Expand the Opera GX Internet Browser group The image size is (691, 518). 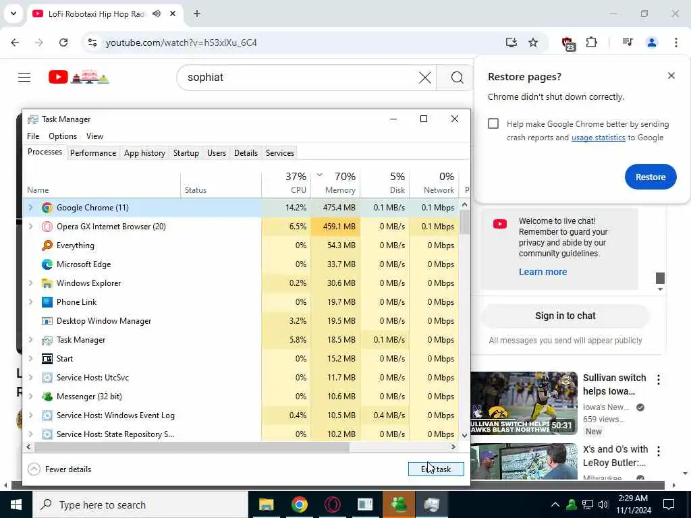[30, 227]
